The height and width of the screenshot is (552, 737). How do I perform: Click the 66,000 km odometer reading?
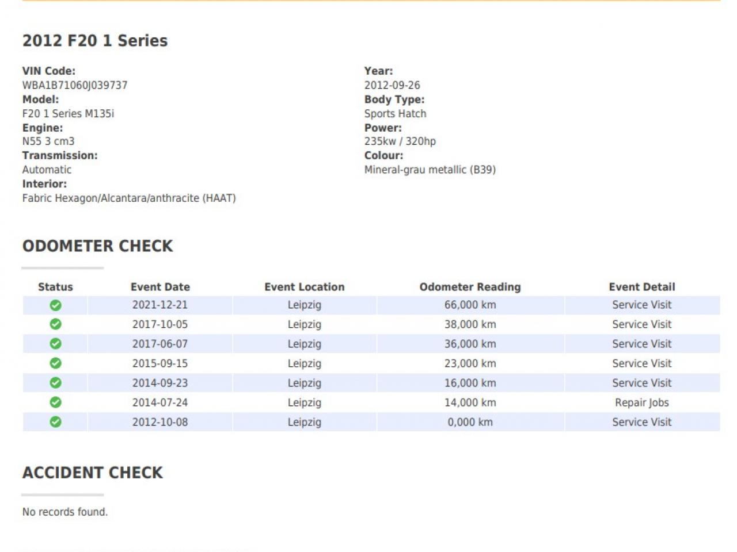(470, 305)
